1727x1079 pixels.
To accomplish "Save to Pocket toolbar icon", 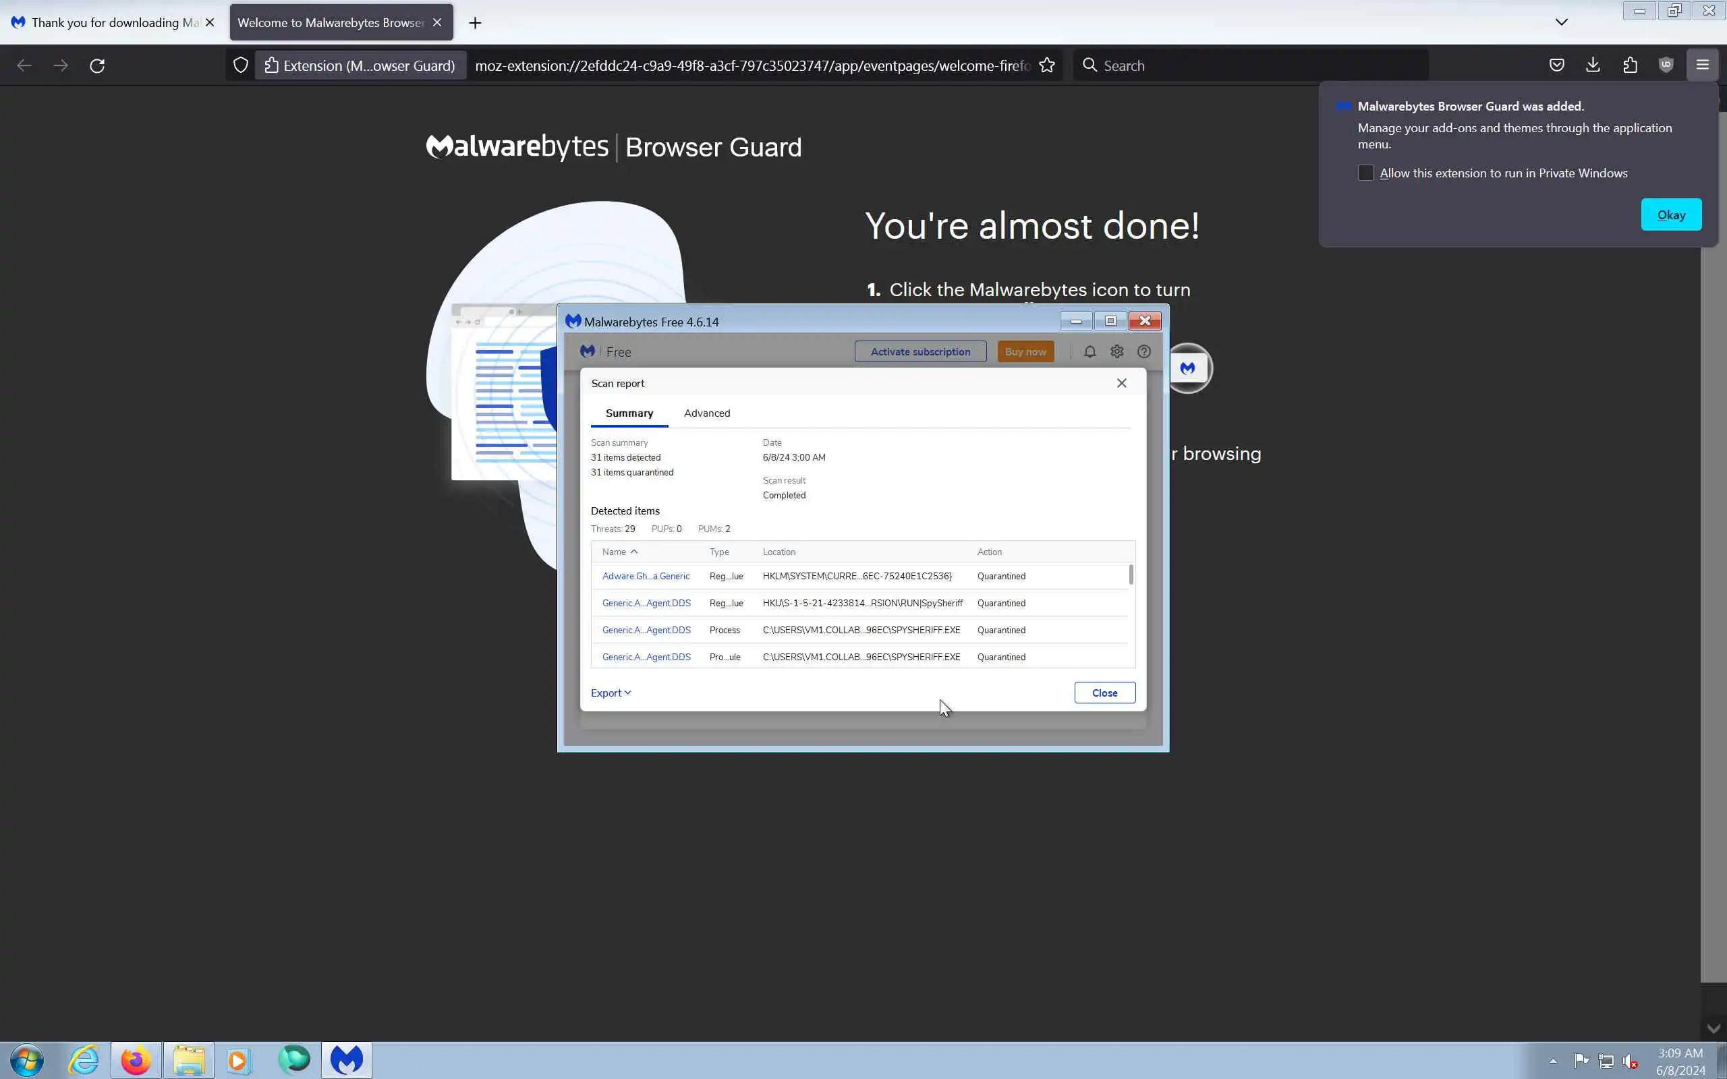I will coord(1556,65).
